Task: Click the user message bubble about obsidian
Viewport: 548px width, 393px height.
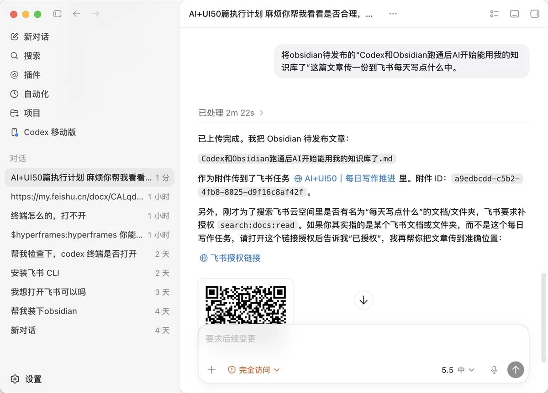Action: click(401, 61)
